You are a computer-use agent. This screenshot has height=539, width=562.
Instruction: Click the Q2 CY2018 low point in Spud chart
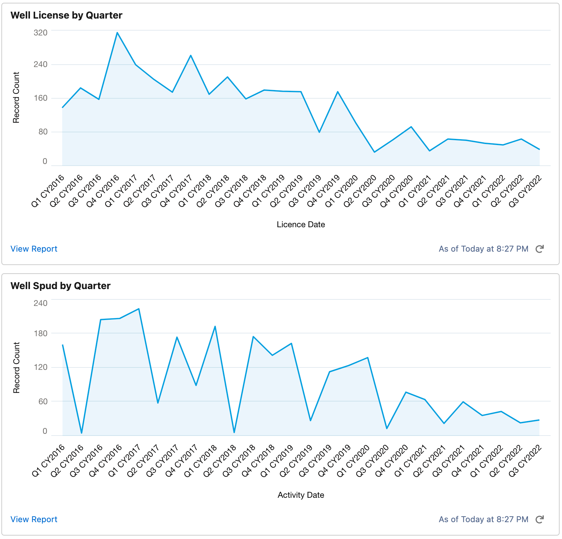point(234,432)
